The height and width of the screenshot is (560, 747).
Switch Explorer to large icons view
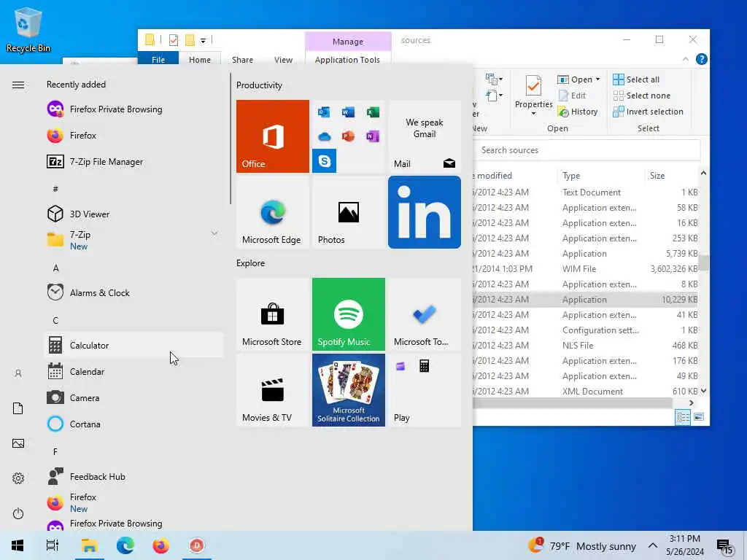coord(699,417)
